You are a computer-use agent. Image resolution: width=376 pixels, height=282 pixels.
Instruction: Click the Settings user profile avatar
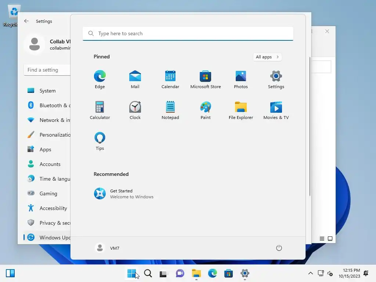35,44
